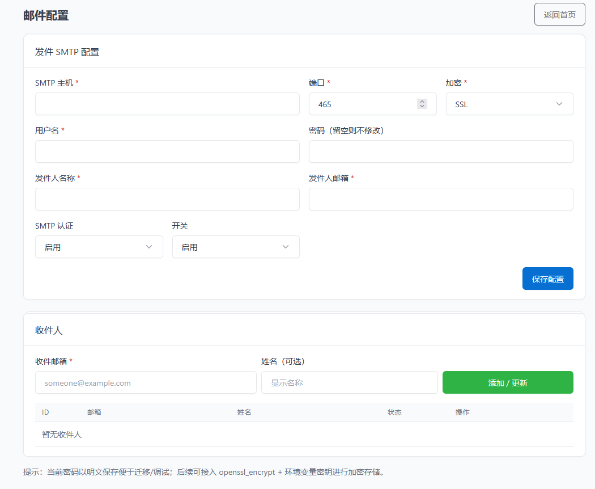Screen dimensions: 595x489
Task: Click the 开关 dropdown chevron
Action: click(285, 247)
